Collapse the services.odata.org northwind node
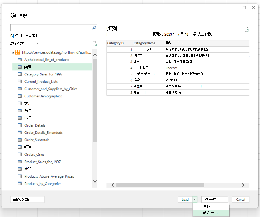Screen dimensions: 260x217 pos(13,52)
